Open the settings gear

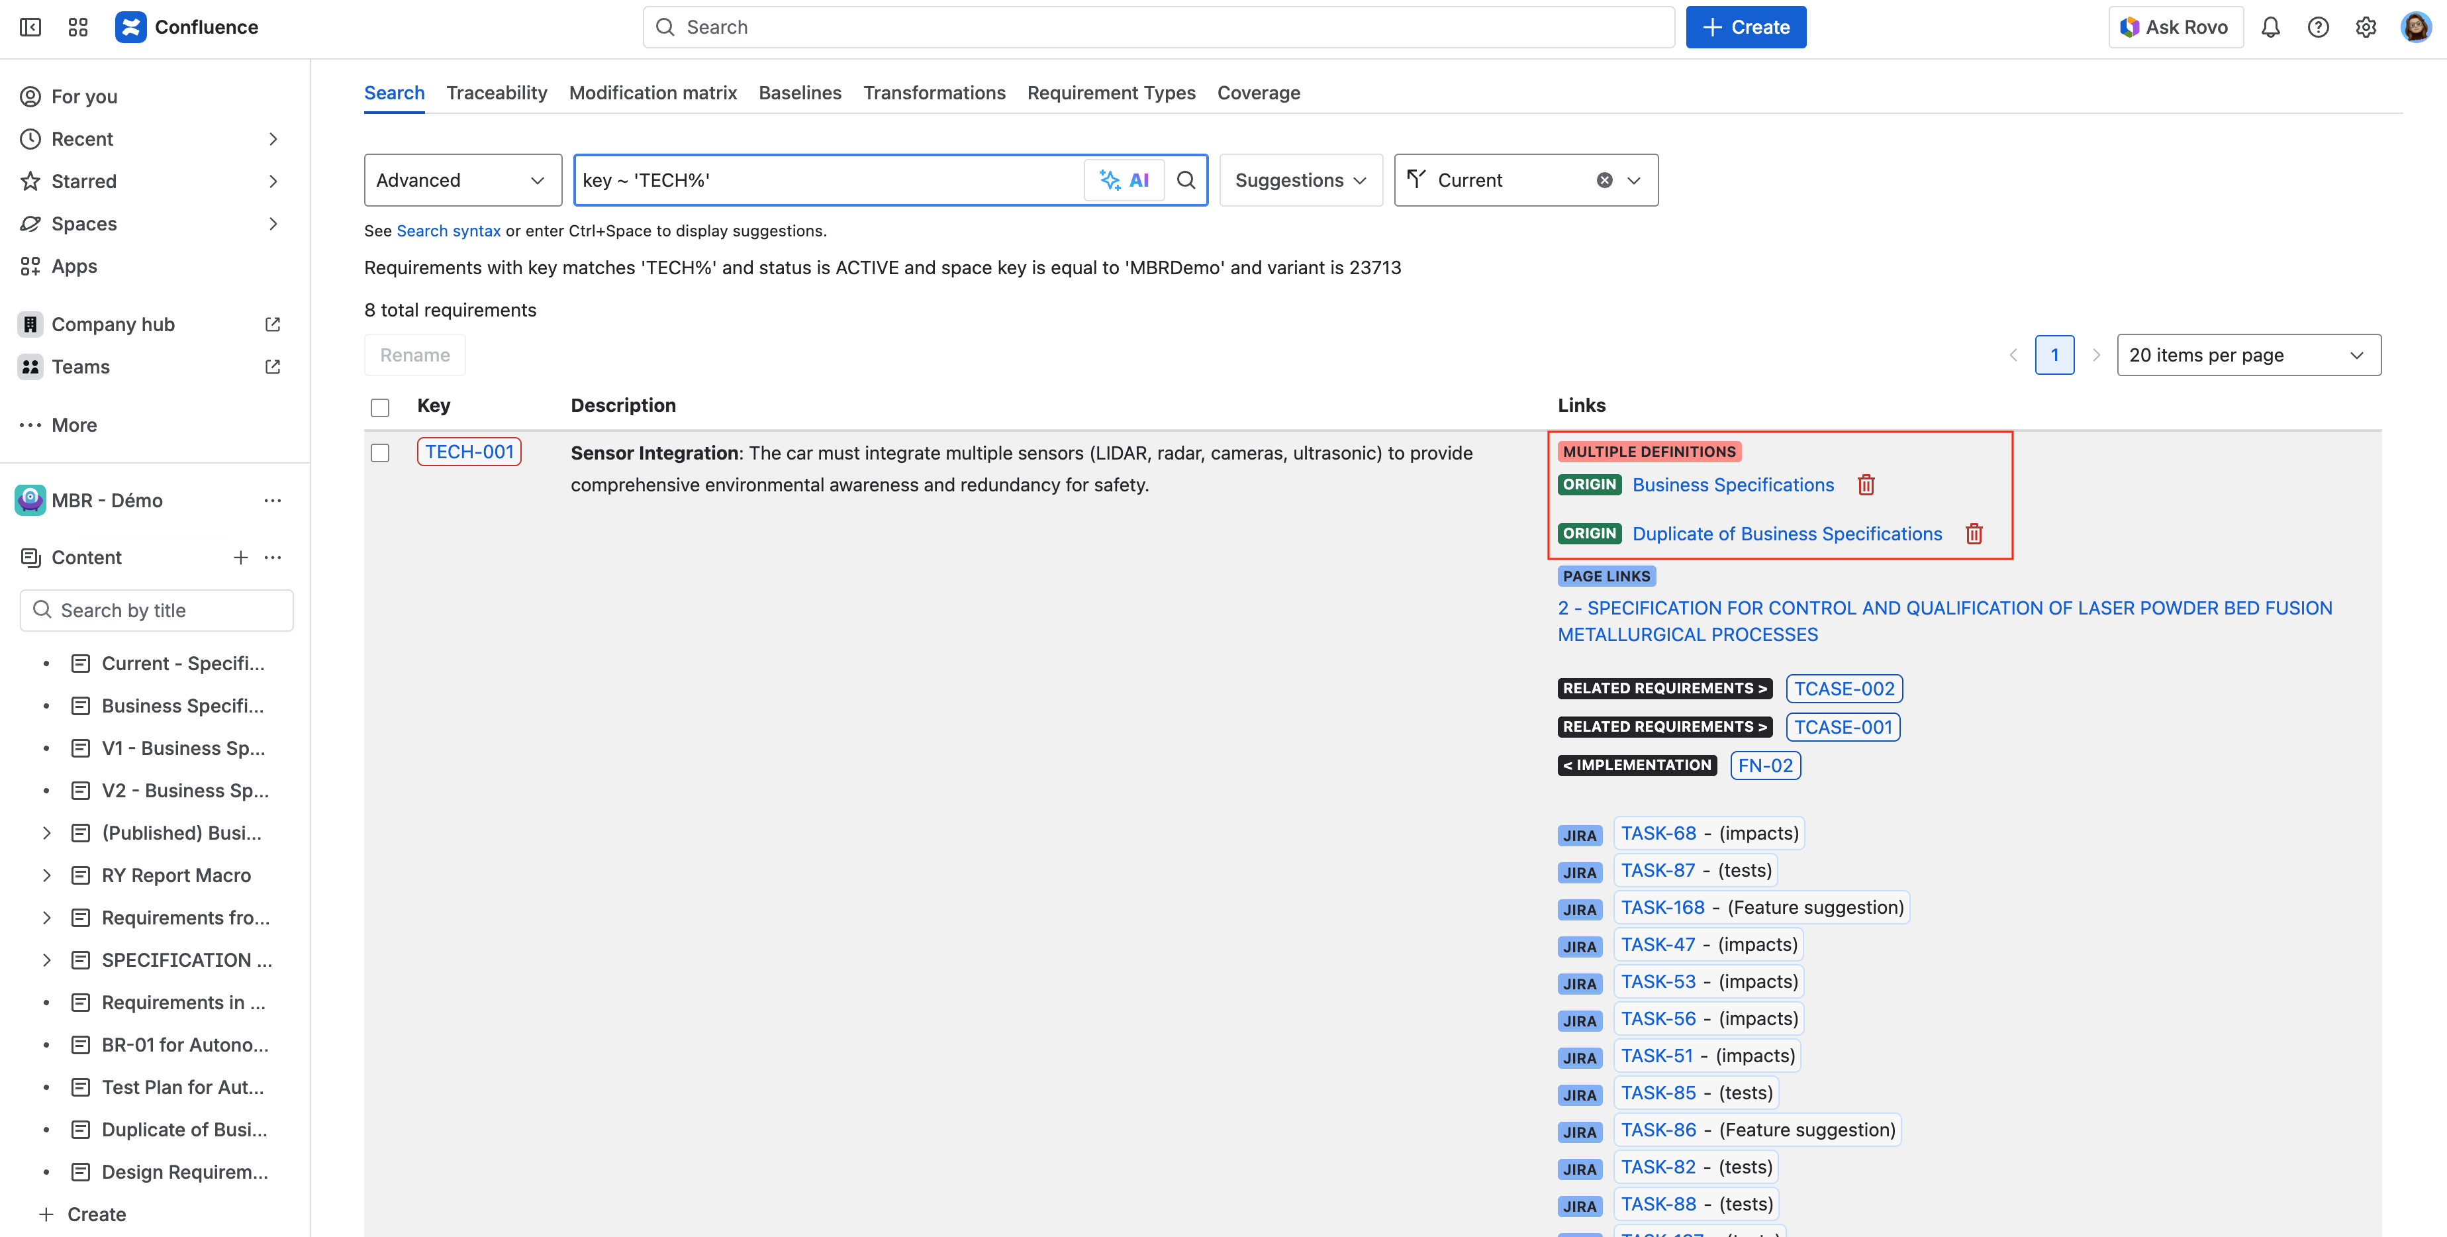click(2366, 26)
